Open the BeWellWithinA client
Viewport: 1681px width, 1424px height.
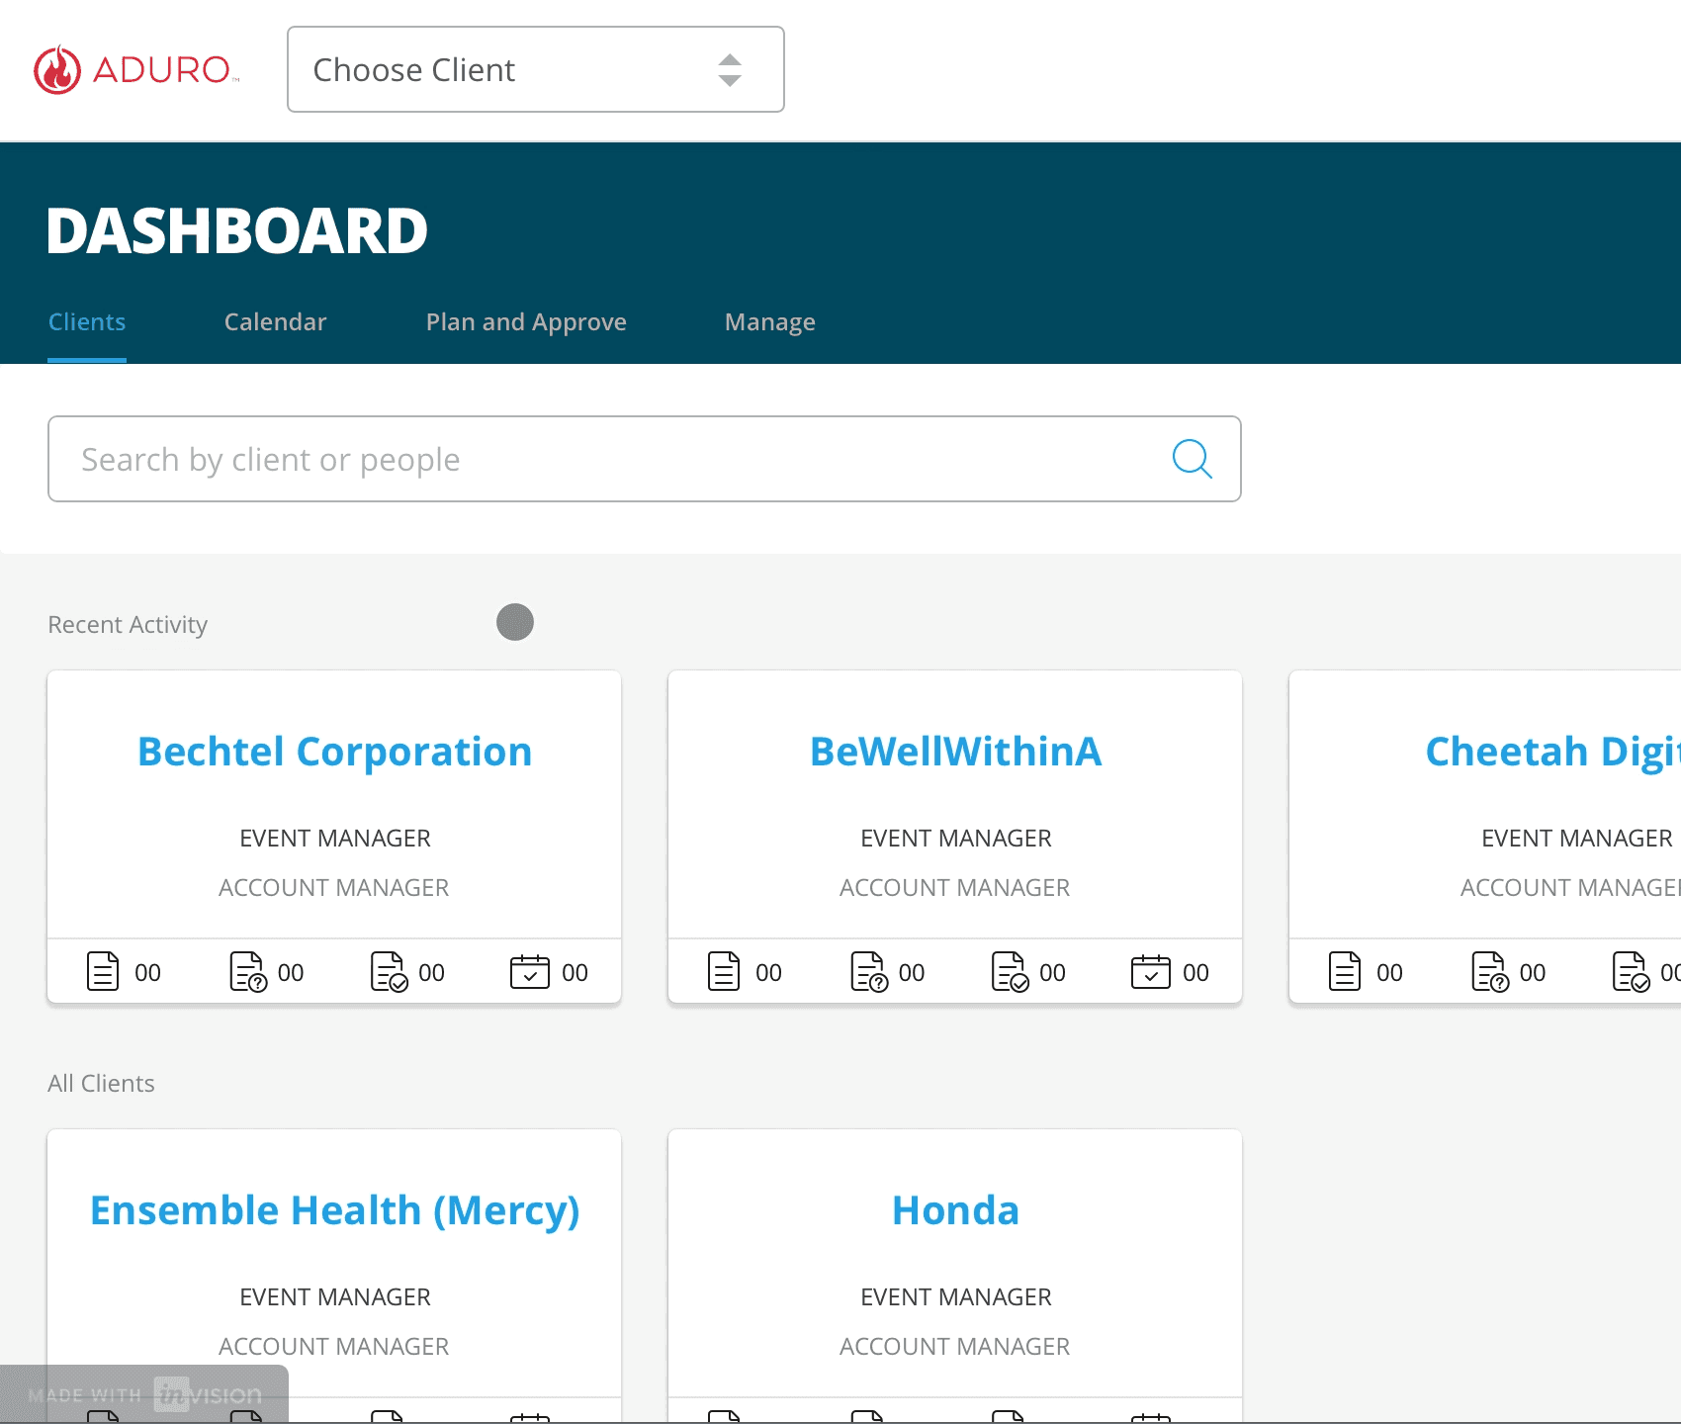pyautogui.click(x=955, y=752)
